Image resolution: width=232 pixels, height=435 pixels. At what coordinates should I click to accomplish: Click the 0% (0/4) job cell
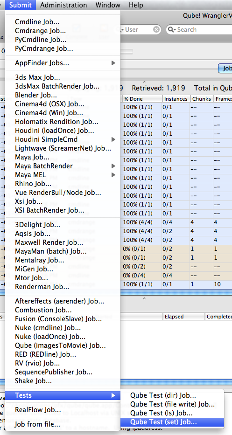pyautogui.click(x=142, y=276)
